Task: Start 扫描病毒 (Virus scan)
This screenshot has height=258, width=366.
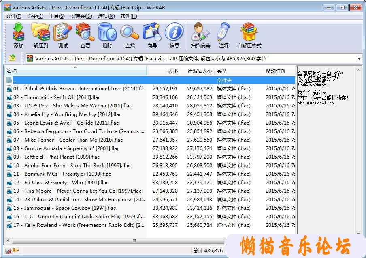Action: (x=200, y=35)
